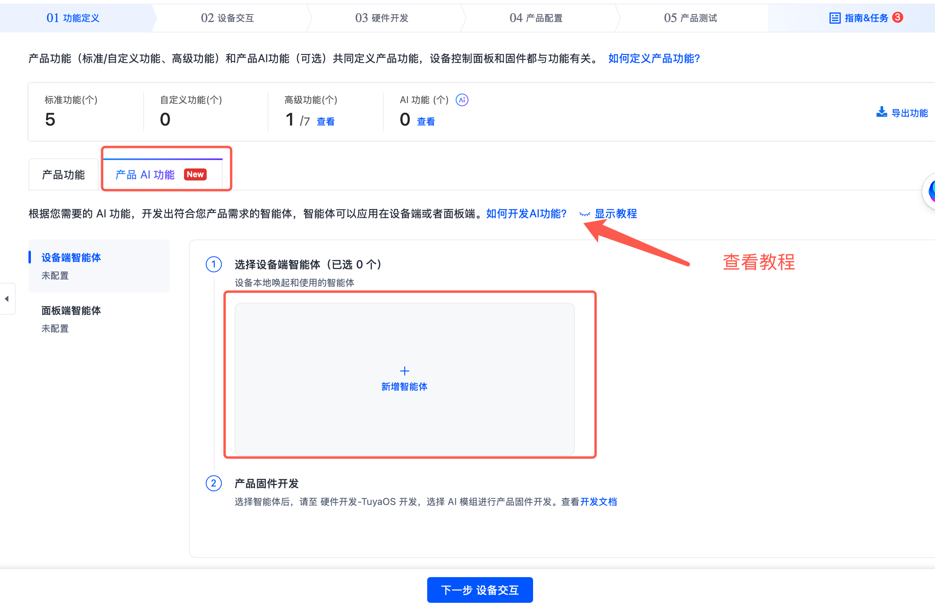Click the plus icon above 新增智能体

405,371
